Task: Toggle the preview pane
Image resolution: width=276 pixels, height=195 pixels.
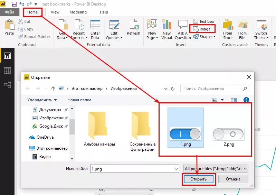Action: tap(234, 100)
